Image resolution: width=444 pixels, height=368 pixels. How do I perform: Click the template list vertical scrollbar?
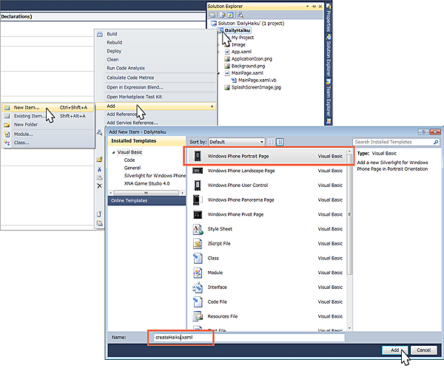pyautogui.click(x=347, y=236)
